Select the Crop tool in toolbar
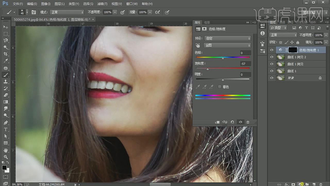330x186 pixels. click(6, 54)
